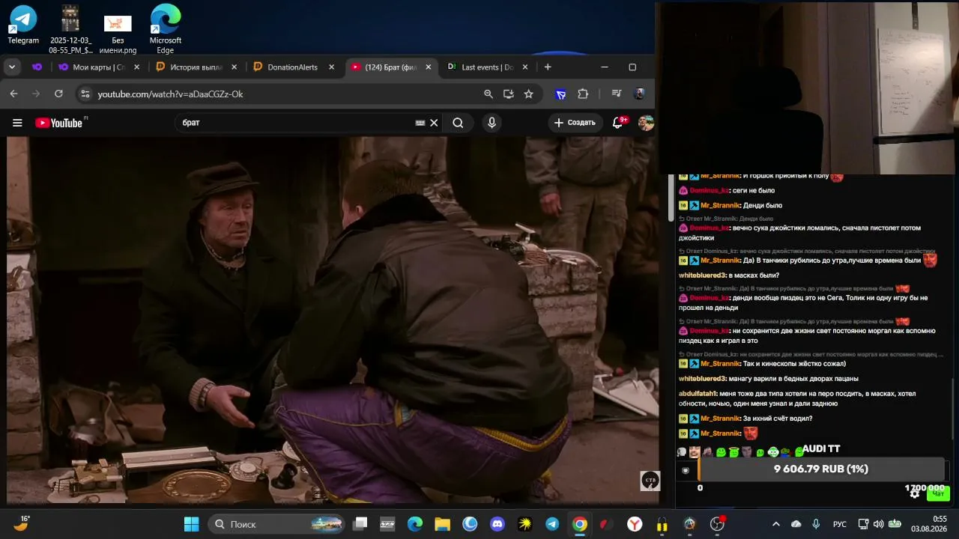The width and height of the screenshot is (959, 539).
Task: Clear the YouTube search query
Action: coord(434,123)
